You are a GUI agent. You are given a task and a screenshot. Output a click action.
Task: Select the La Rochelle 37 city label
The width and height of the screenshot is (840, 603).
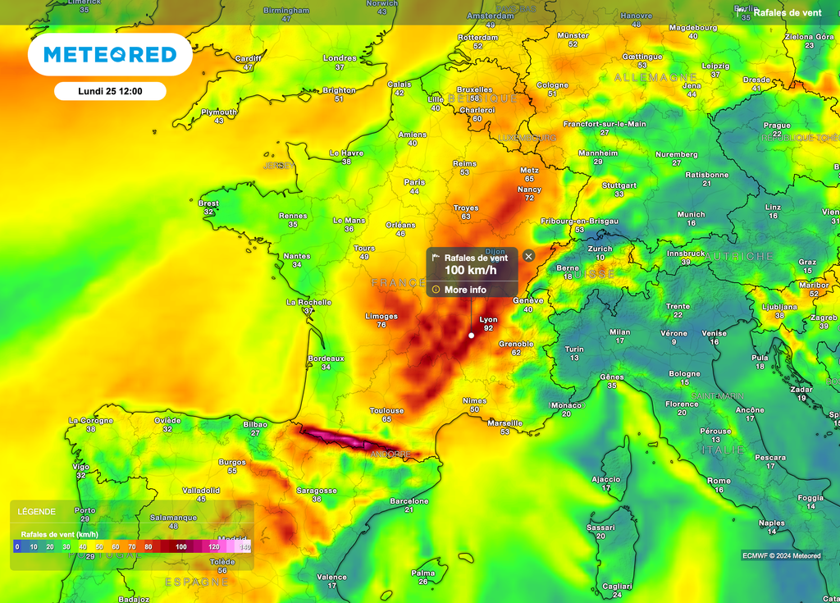click(x=308, y=307)
